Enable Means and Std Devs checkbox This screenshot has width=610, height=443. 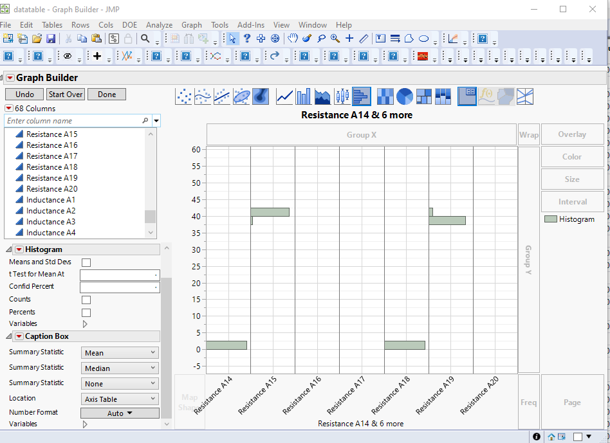[86, 262]
